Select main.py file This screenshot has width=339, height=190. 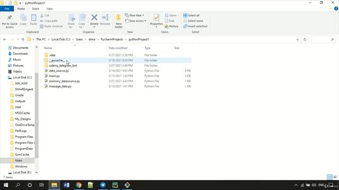(54, 76)
